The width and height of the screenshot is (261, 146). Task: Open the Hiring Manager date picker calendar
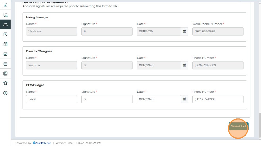[185, 31]
